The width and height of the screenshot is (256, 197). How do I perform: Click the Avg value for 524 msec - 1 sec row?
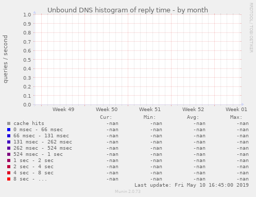point(199,154)
